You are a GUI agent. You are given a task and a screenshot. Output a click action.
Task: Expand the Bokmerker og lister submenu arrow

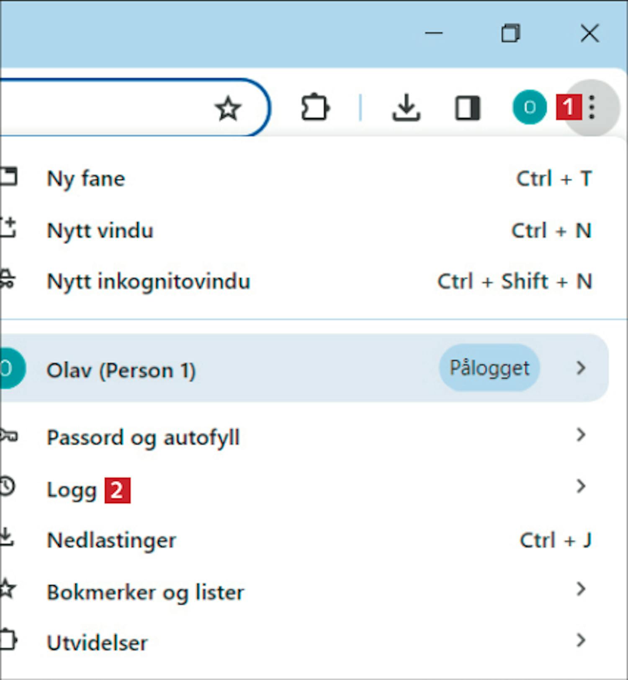pyautogui.click(x=581, y=589)
